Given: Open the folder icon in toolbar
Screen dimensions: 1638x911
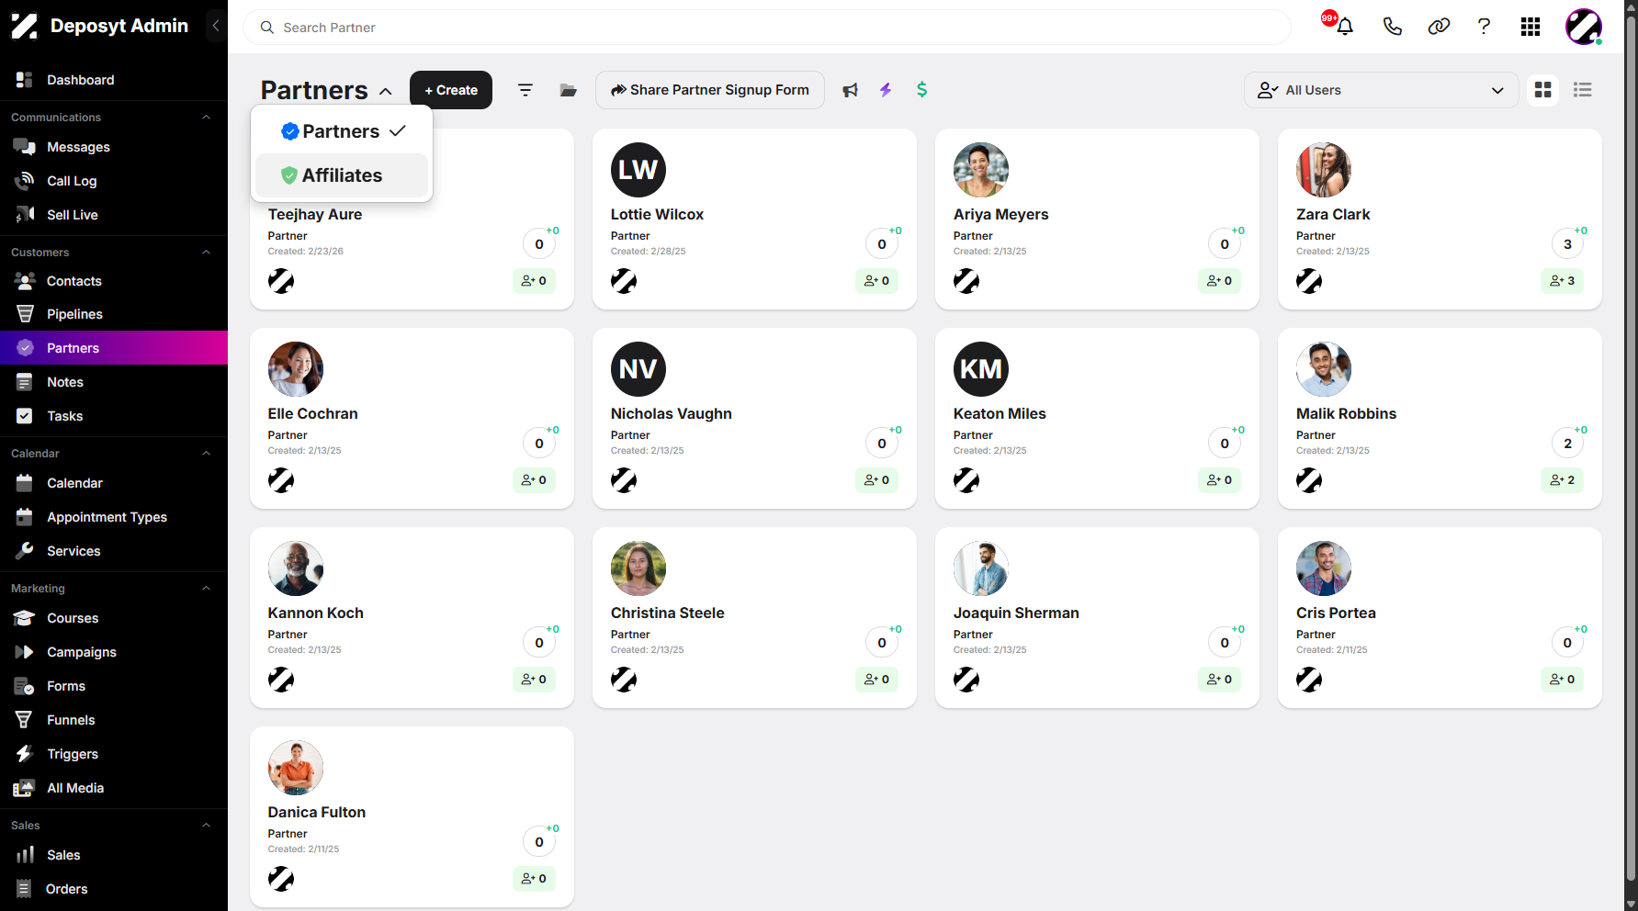Looking at the screenshot, I should point(569,90).
